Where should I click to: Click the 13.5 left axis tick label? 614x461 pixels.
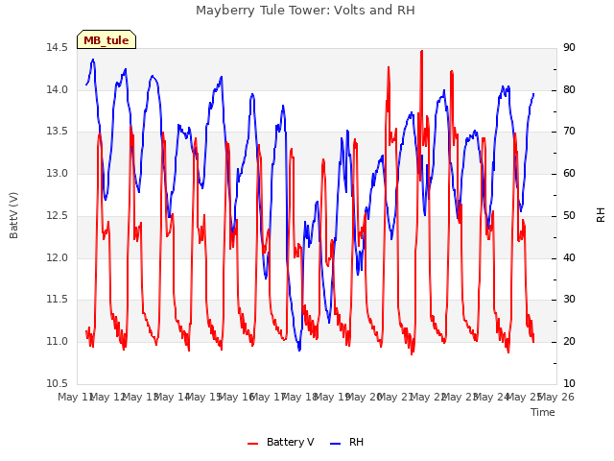pyautogui.click(x=58, y=132)
